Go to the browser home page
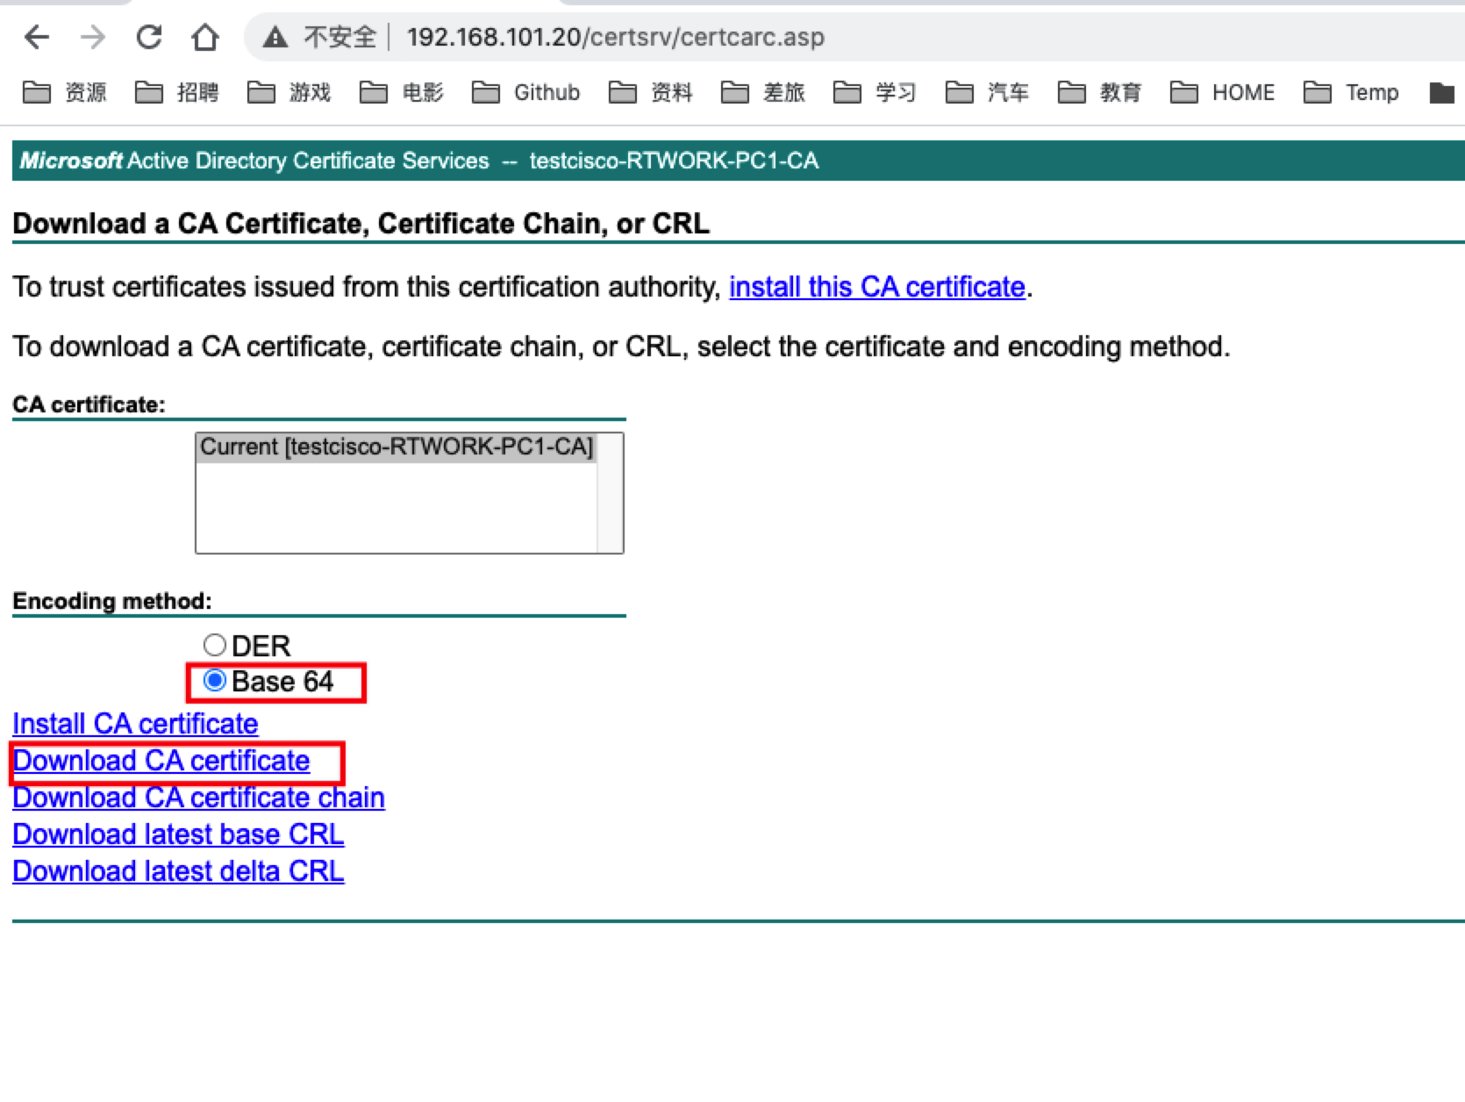The height and width of the screenshot is (1102, 1465). (204, 37)
